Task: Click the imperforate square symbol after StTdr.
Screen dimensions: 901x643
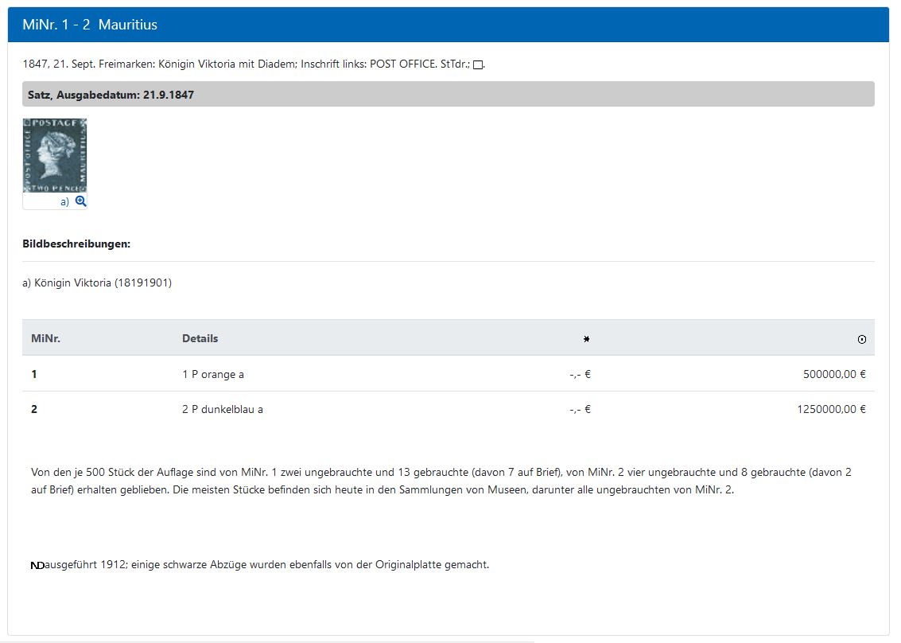Action: [478, 65]
